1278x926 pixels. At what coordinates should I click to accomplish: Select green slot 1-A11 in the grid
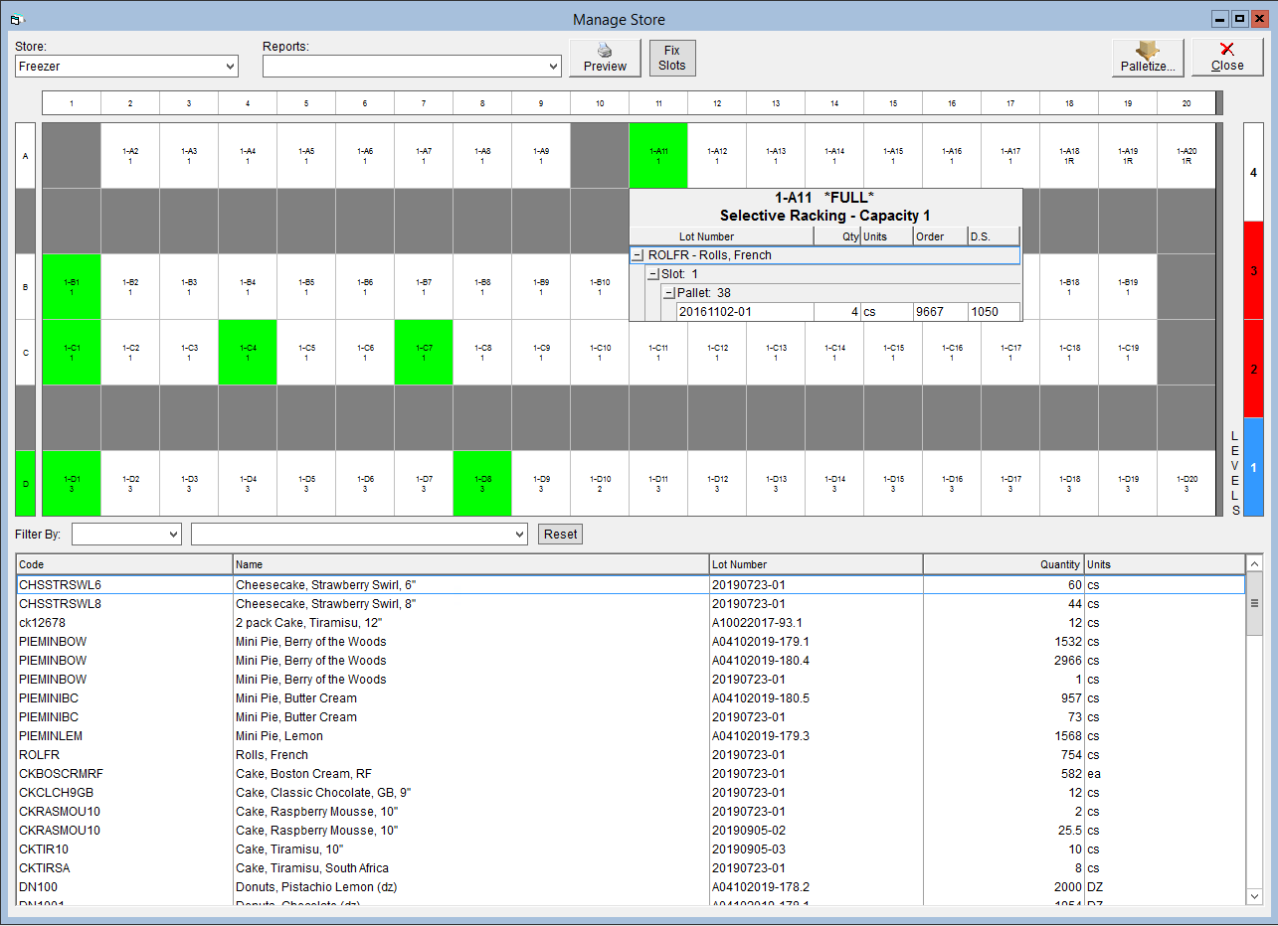point(658,155)
